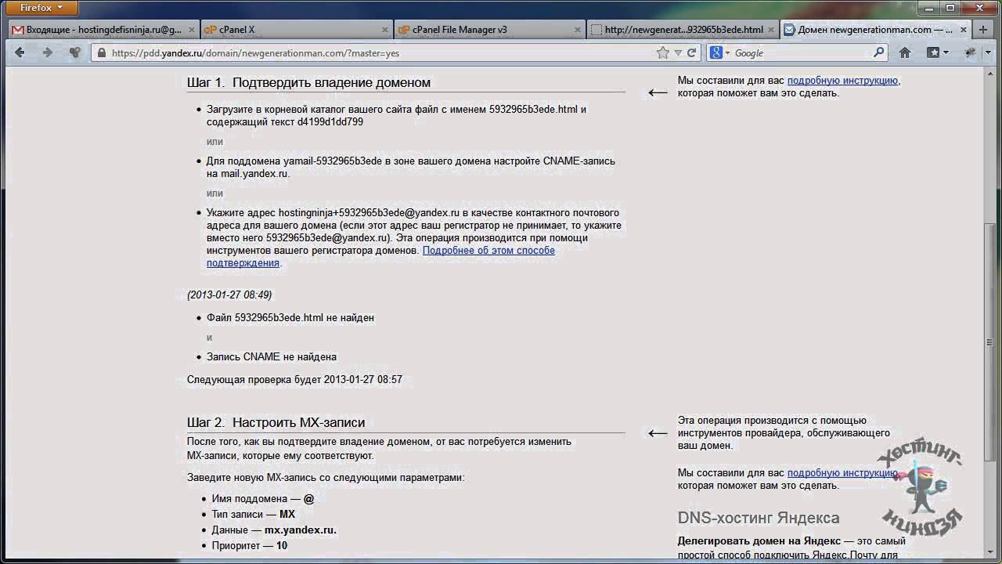The height and width of the screenshot is (564, 1002).
Task: Click the padlock site identity icon
Action: click(x=102, y=53)
